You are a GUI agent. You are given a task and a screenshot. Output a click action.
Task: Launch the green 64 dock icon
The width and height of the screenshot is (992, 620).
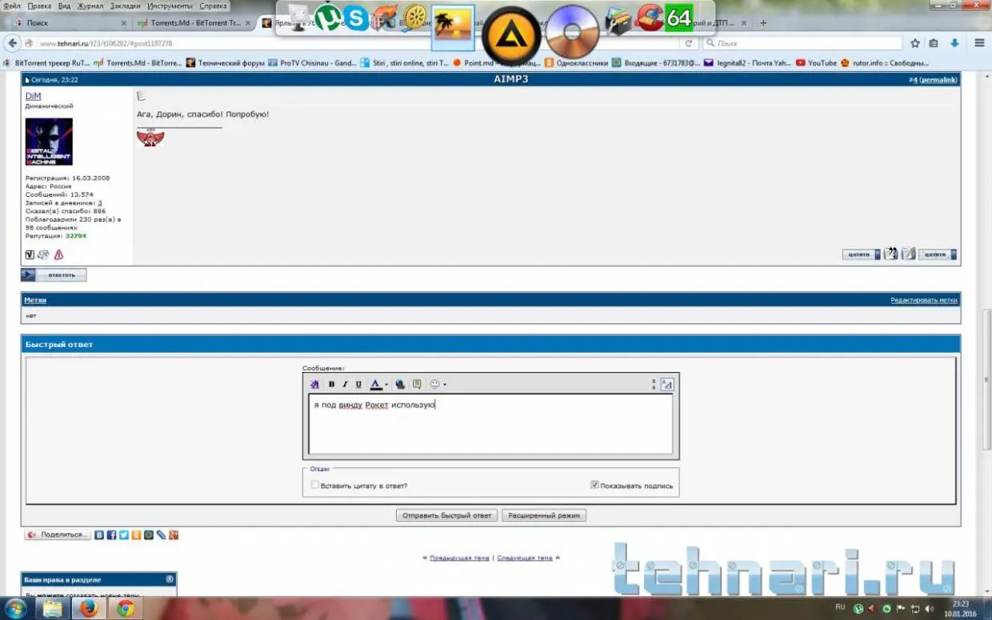(x=678, y=18)
